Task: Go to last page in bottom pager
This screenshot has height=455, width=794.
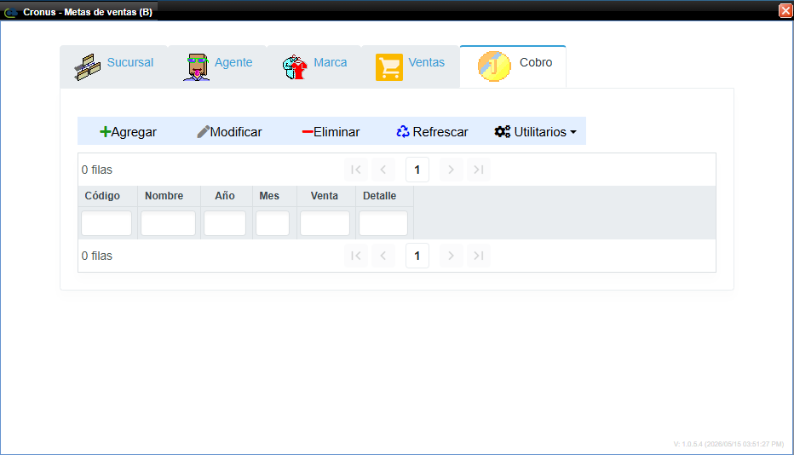Action: (479, 256)
